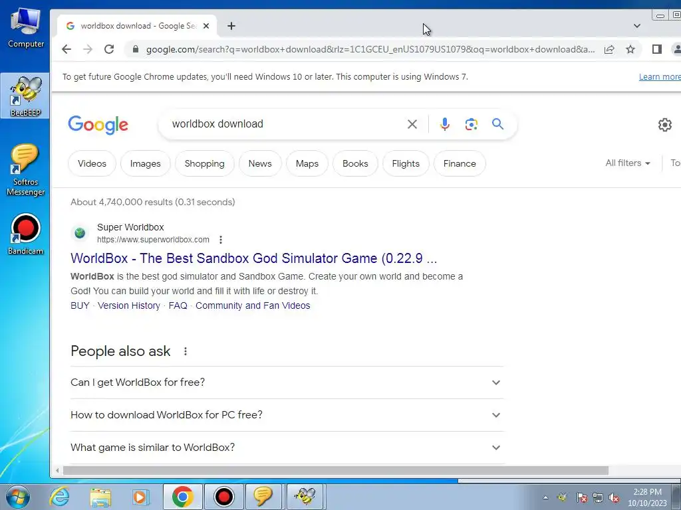
Task: Expand Can I get WorldBox for free
Action: (x=287, y=382)
